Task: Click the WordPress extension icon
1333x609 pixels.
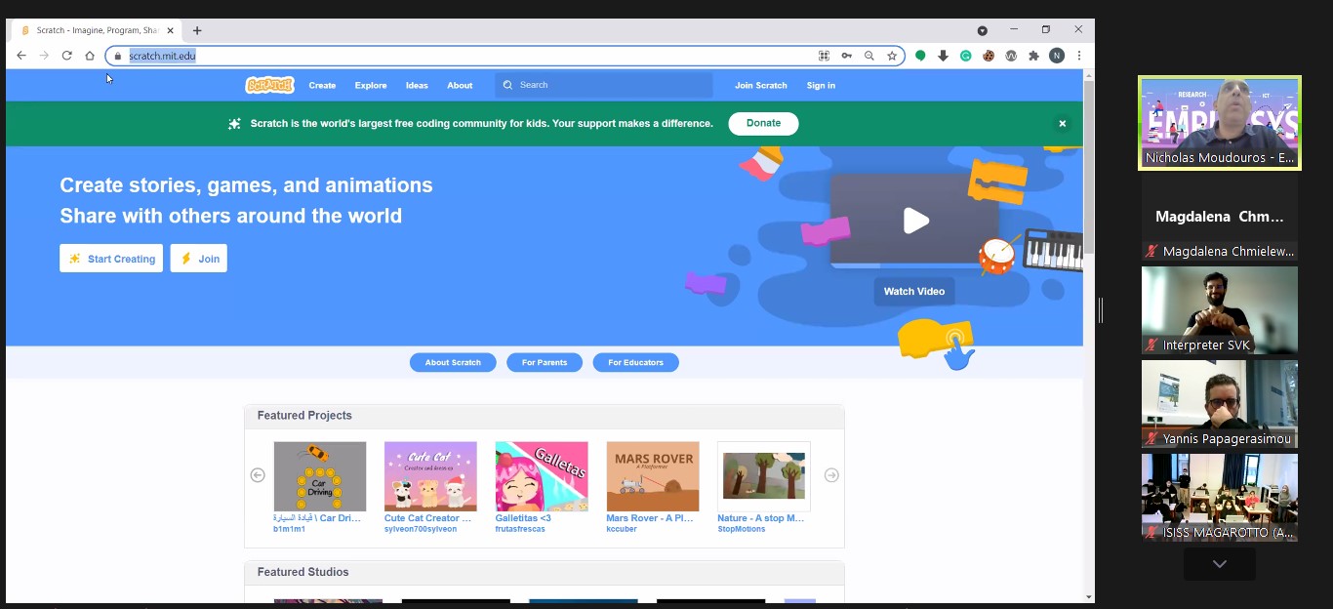Action: (x=1011, y=56)
